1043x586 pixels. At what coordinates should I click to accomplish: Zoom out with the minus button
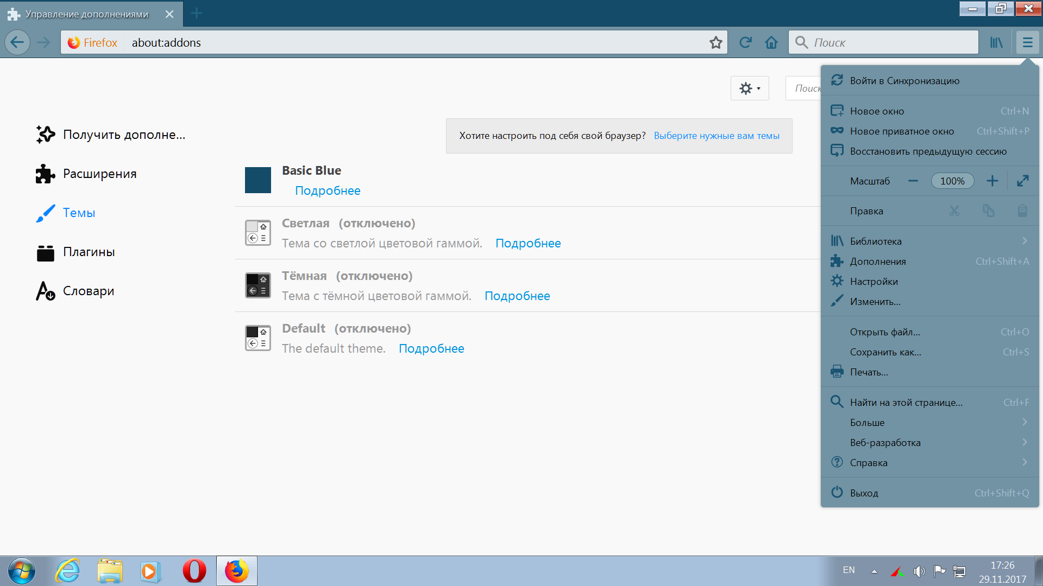(913, 181)
